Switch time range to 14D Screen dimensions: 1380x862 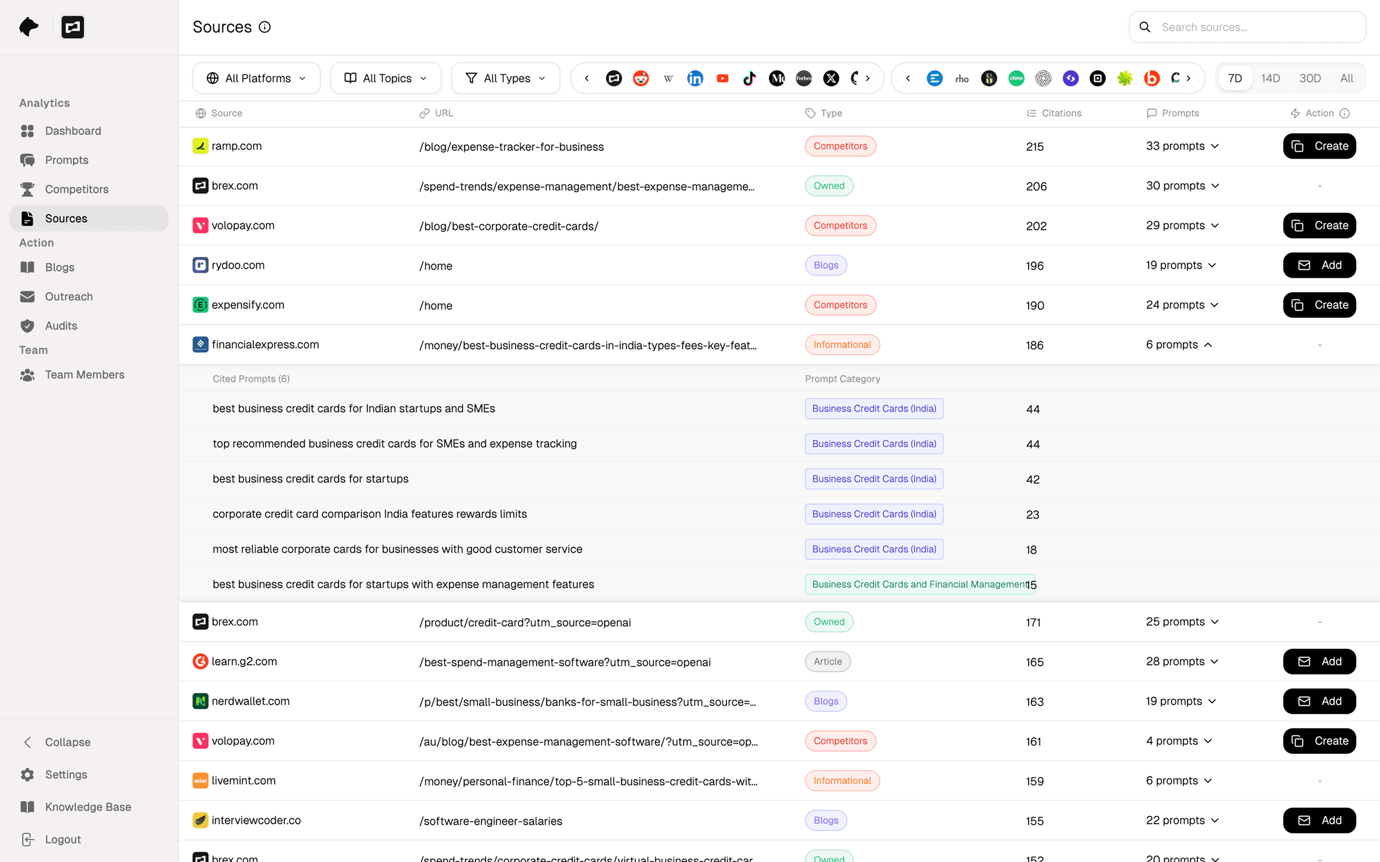(1270, 78)
